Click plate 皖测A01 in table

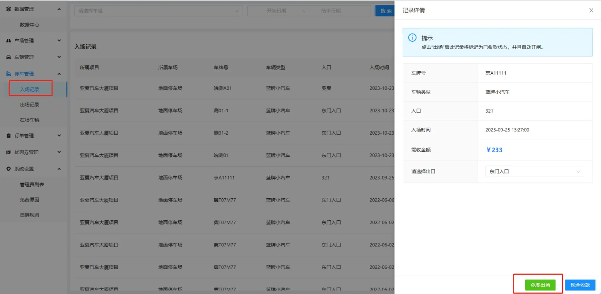[x=223, y=88]
